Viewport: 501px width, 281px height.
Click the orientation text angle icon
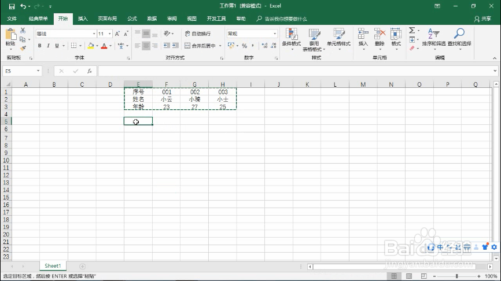coord(167,34)
